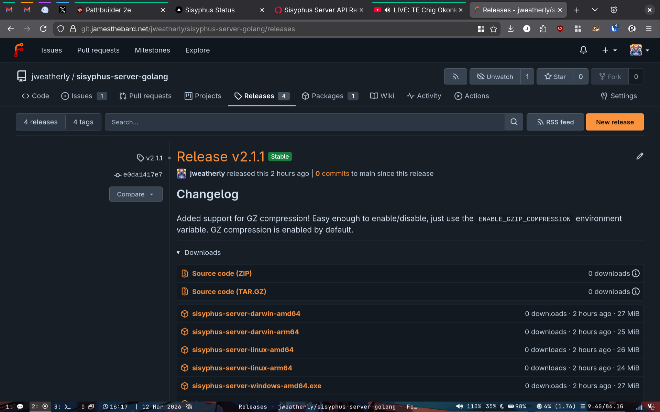Star the sisyphus-server-golang repository

tap(555, 77)
